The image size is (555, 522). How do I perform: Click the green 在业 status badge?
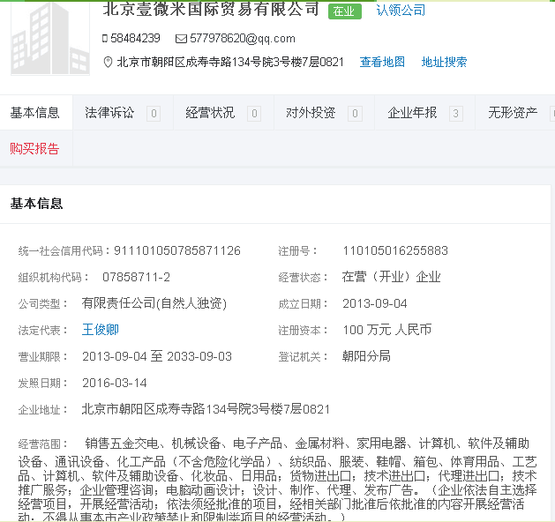point(344,11)
